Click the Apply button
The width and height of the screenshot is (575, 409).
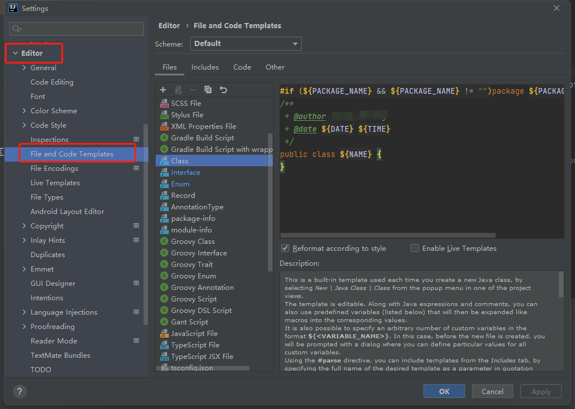click(x=541, y=391)
